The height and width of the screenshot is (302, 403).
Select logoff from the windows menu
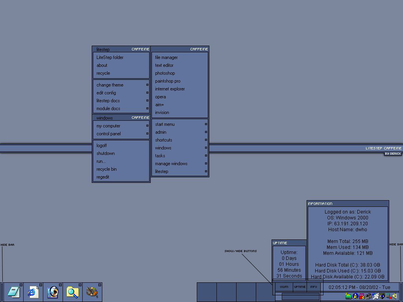coord(121,145)
